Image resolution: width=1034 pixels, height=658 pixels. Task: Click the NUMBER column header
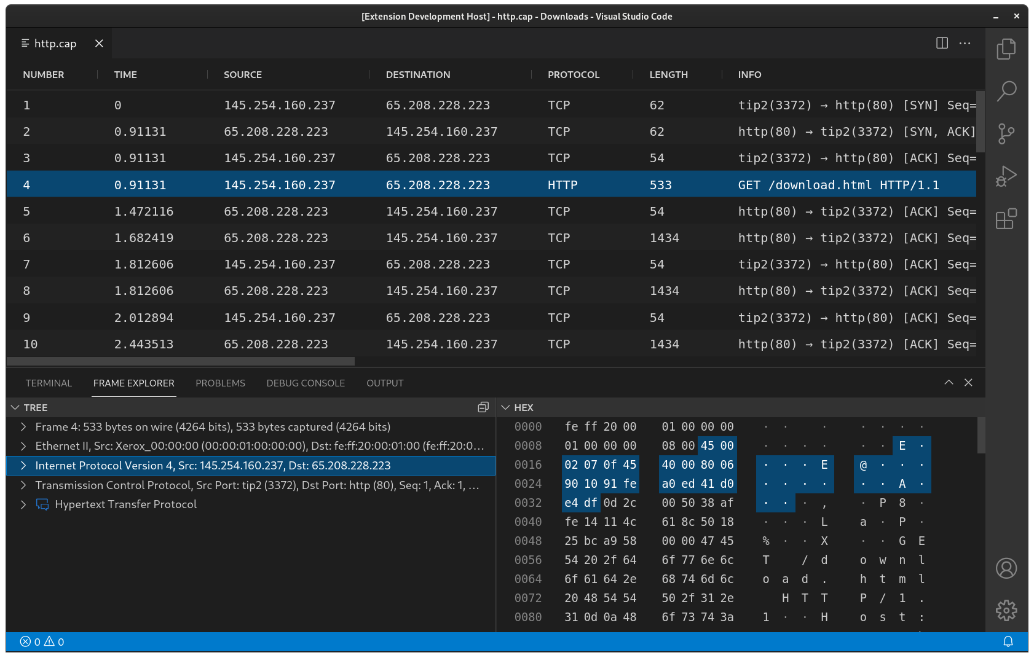(44, 74)
